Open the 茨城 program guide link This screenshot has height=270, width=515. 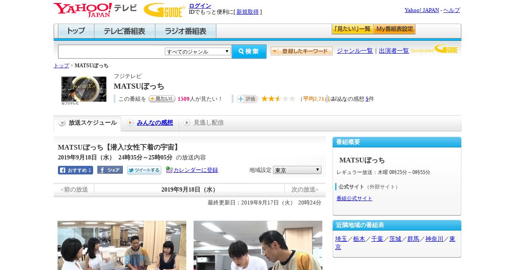[x=395, y=239]
